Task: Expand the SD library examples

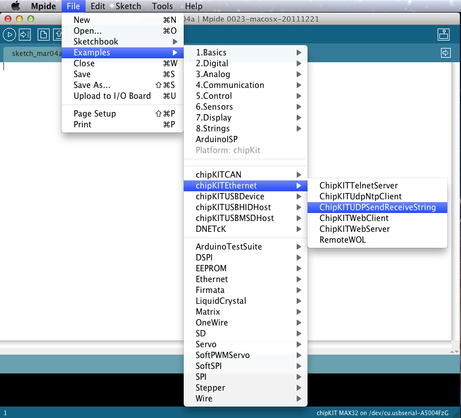Action: [x=245, y=333]
